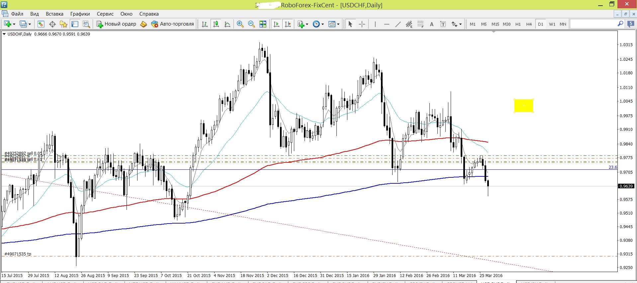Launch MetaEditor with the yellow book icon
637x283 pixels.
143,24
